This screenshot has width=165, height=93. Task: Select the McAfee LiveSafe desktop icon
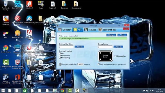tap(18, 64)
